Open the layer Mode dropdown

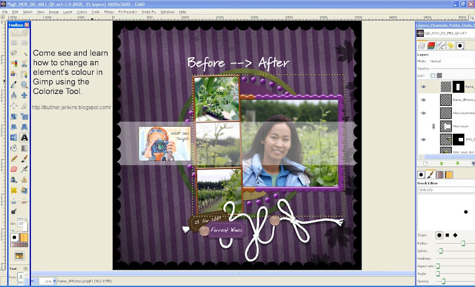(452, 61)
